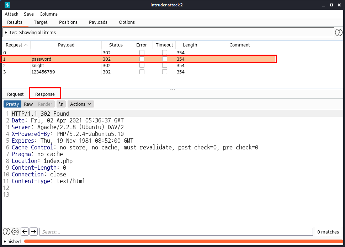Select baseline request row 0
The width and height of the screenshot is (345, 247).
point(139,53)
